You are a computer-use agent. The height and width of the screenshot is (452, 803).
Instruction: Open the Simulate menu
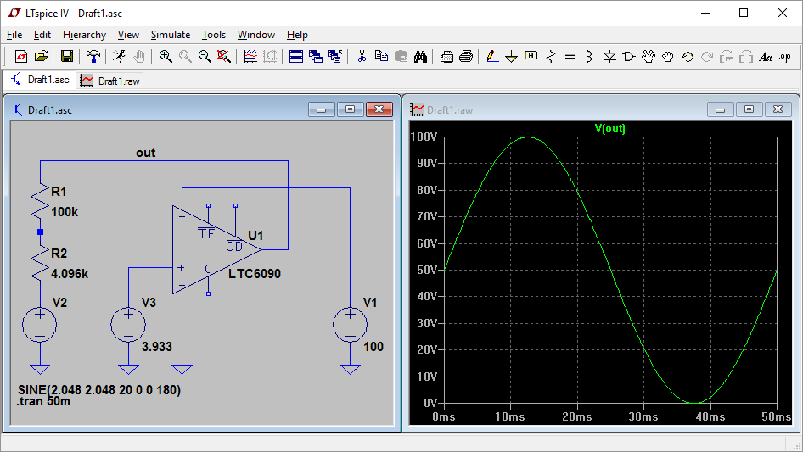click(x=171, y=35)
